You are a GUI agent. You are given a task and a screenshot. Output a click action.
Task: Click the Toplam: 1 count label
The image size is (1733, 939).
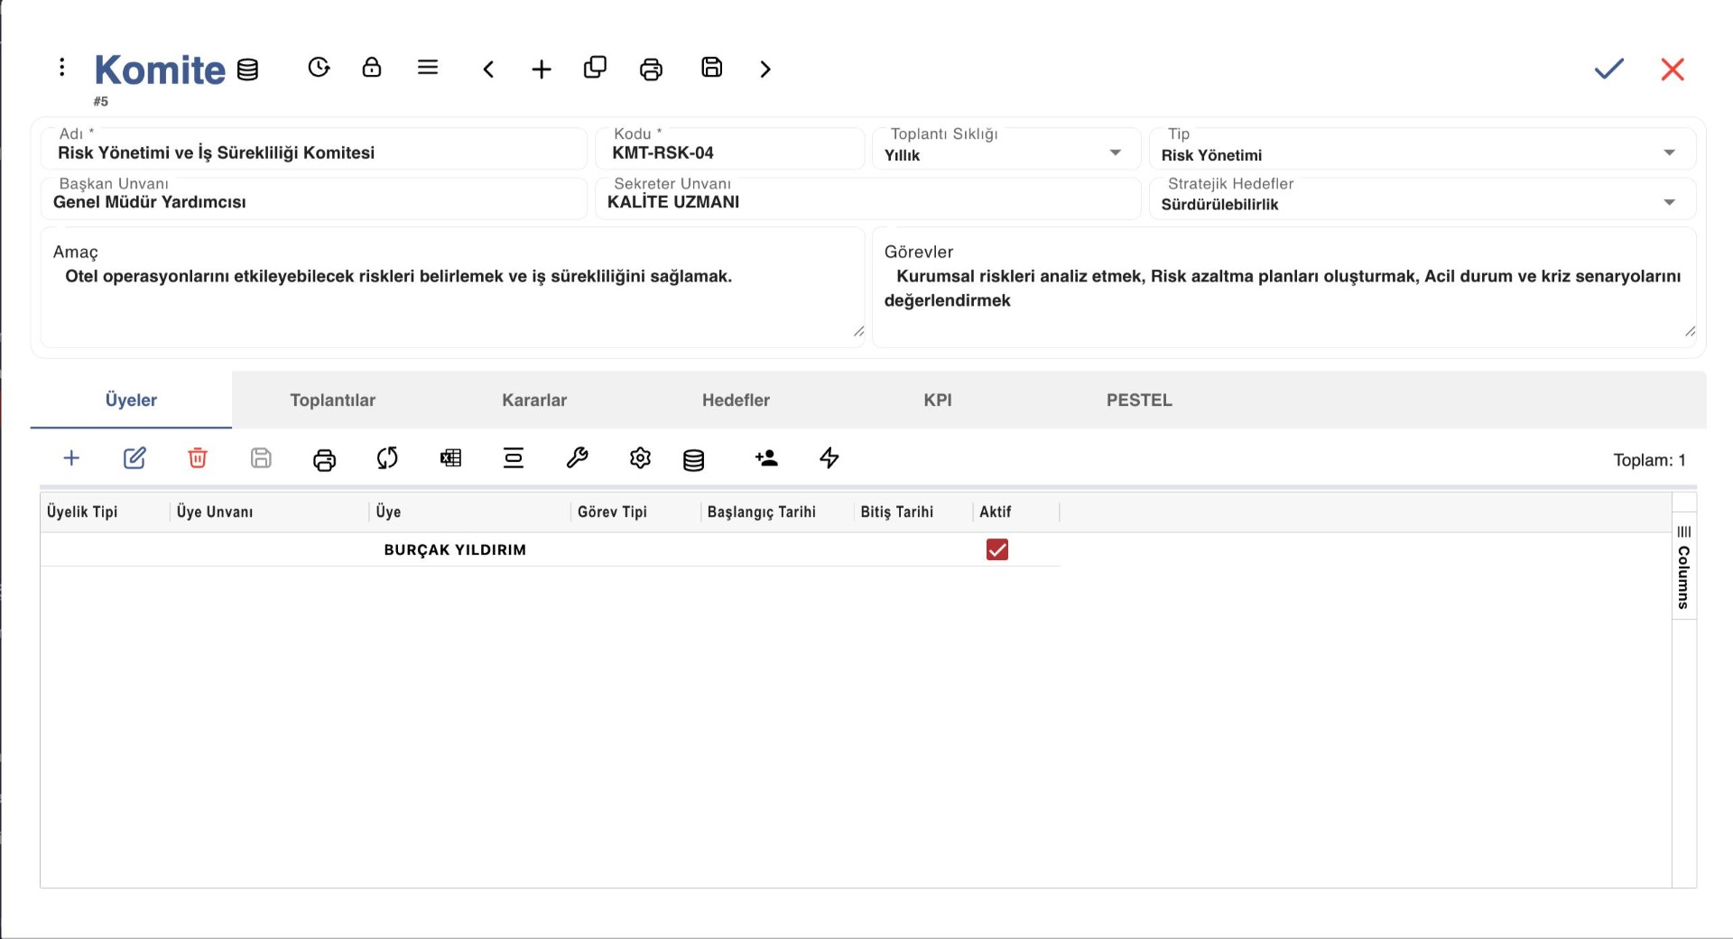(1649, 460)
